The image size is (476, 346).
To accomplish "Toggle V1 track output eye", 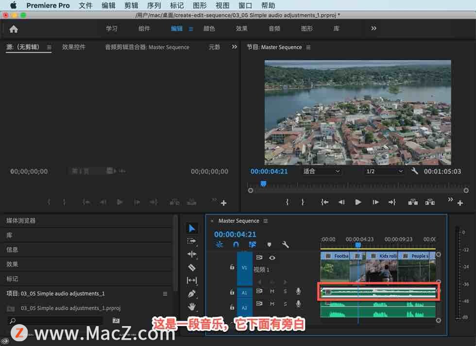I will (x=272, y=258).
